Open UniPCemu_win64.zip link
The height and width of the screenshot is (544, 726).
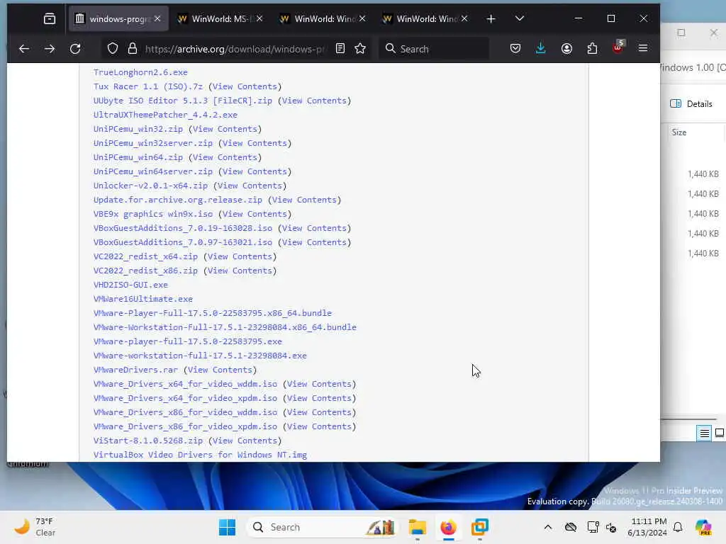click(x=138, y=157)
